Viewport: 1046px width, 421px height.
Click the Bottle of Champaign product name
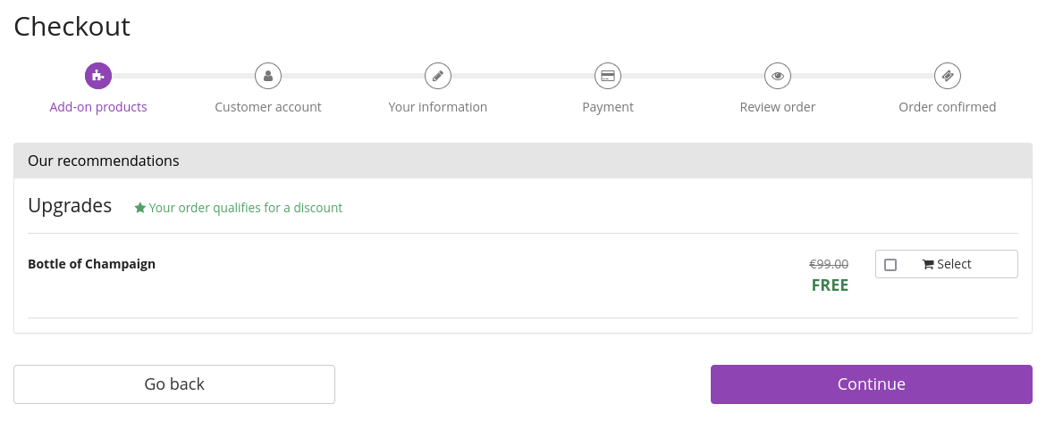92,264
